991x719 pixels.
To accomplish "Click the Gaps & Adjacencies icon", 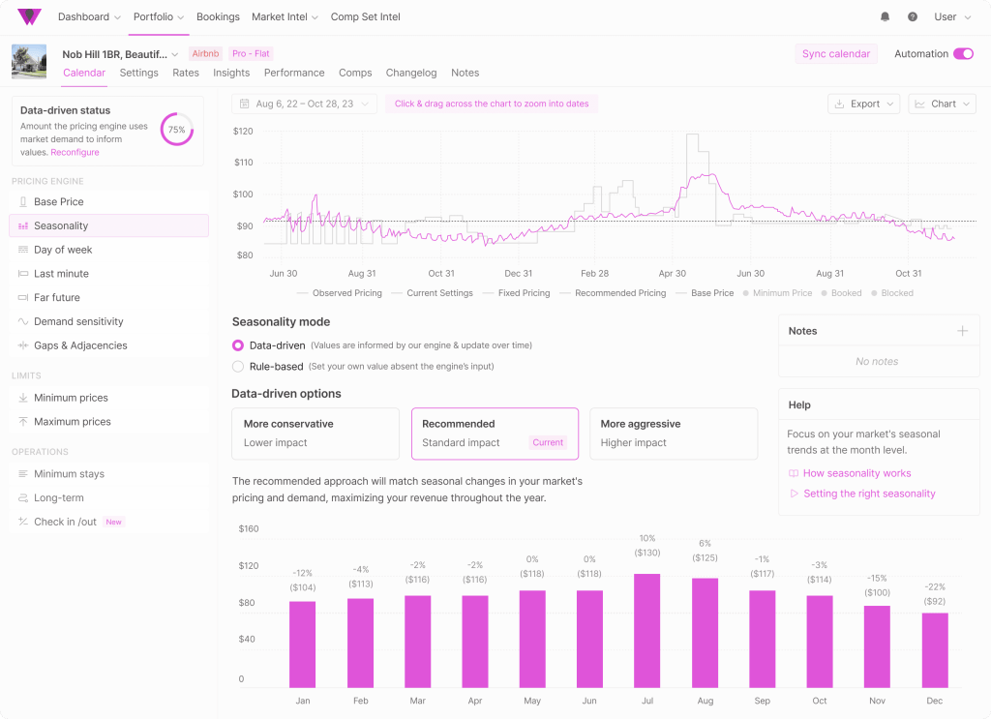I will point(23,345).
